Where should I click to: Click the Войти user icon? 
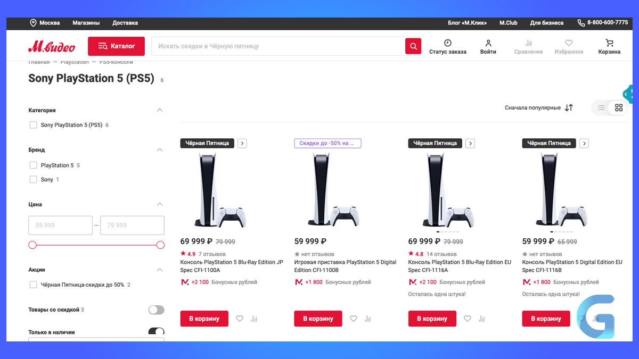pyautogui.click(x=488, y=43)
